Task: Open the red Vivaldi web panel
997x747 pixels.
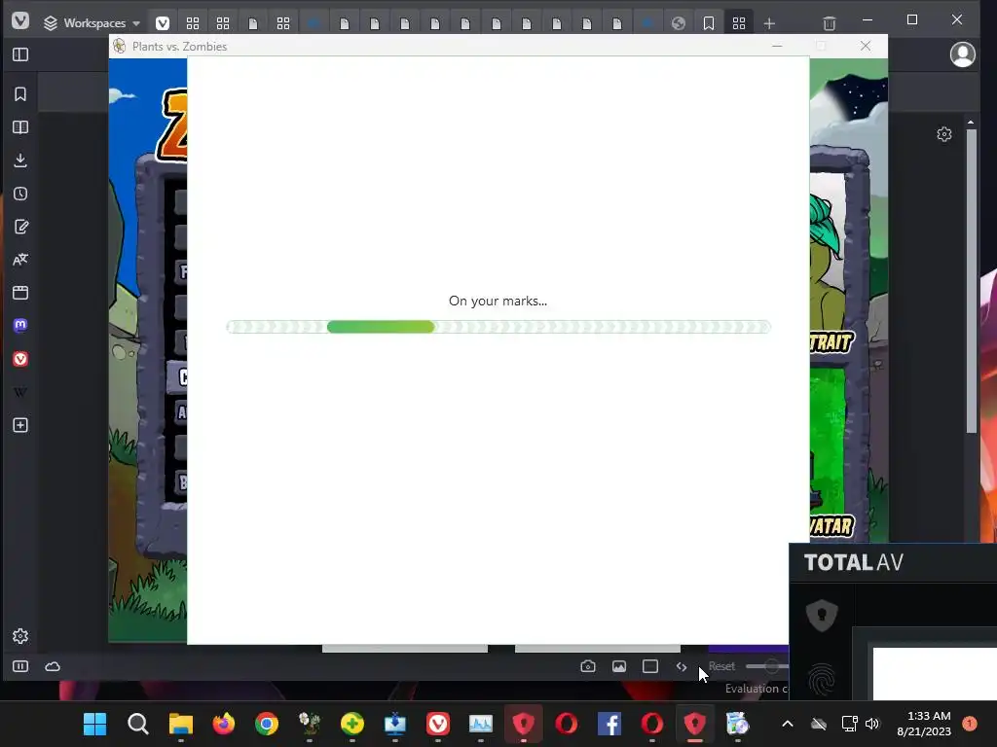Action: click(20, 359)
